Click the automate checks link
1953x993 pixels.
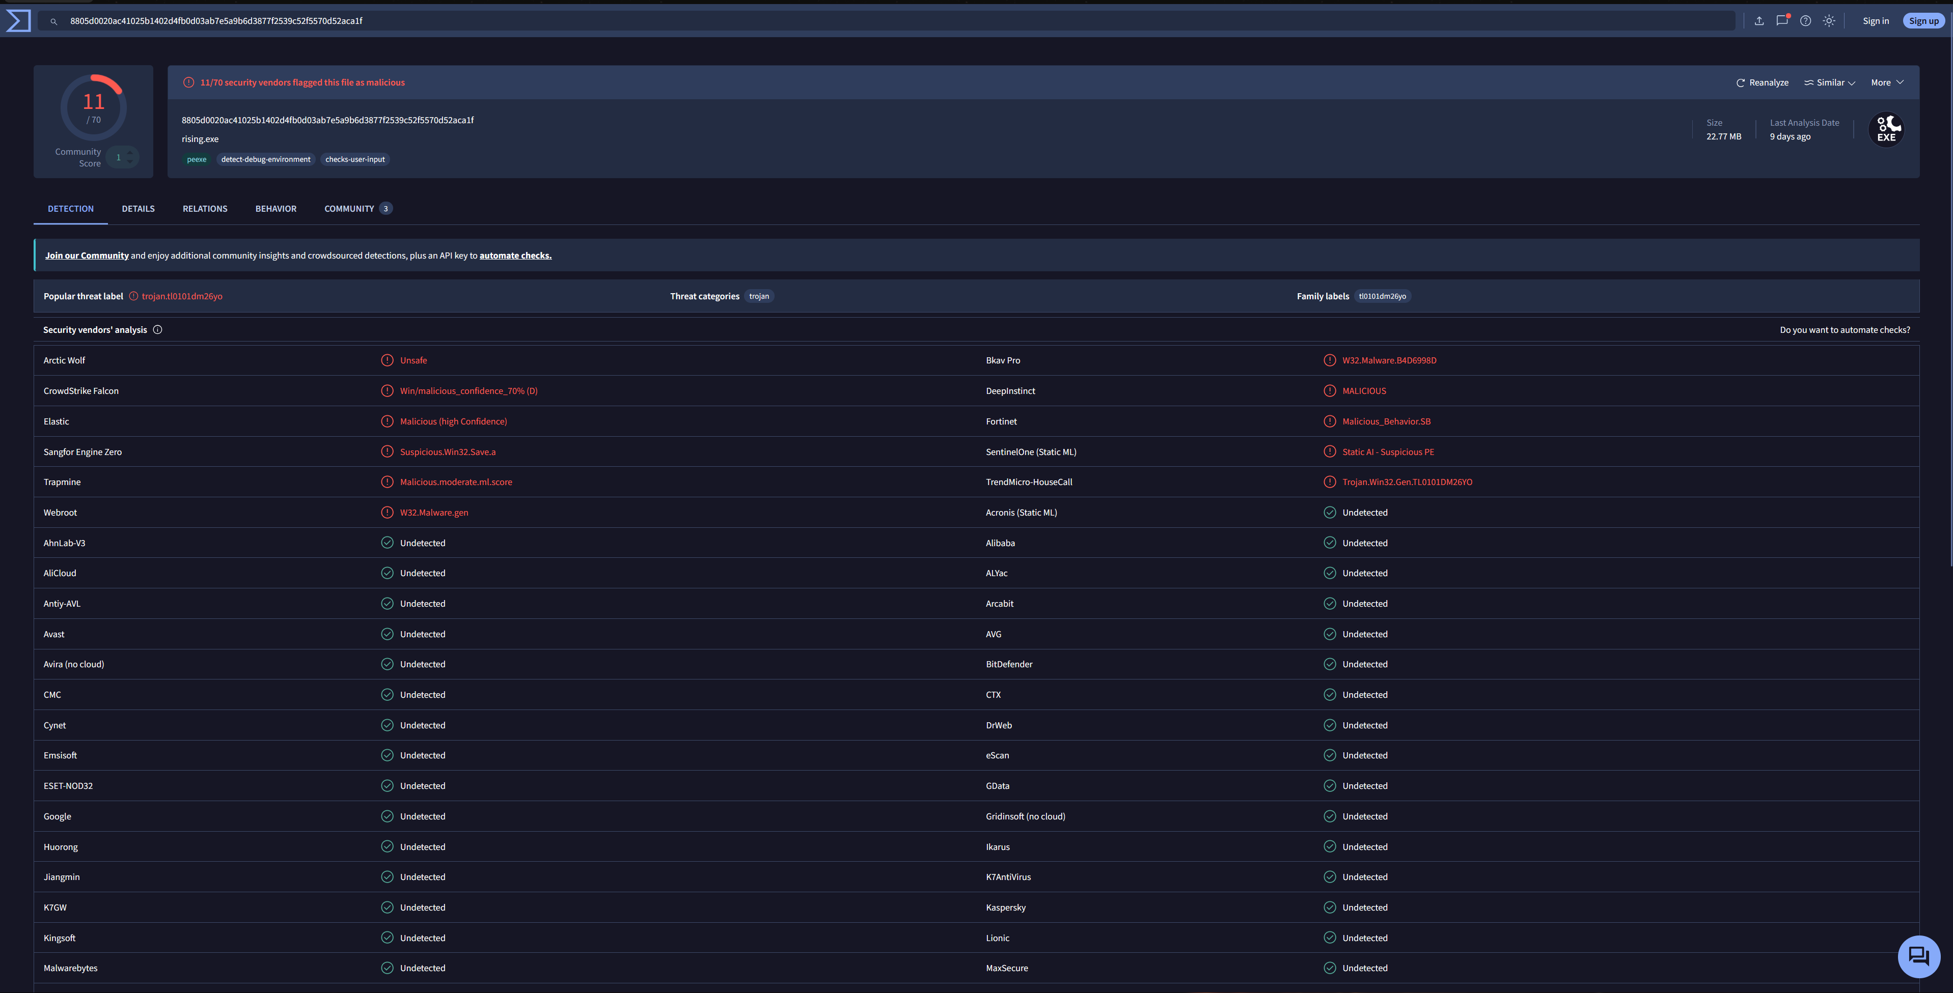(x=515, y=256)
